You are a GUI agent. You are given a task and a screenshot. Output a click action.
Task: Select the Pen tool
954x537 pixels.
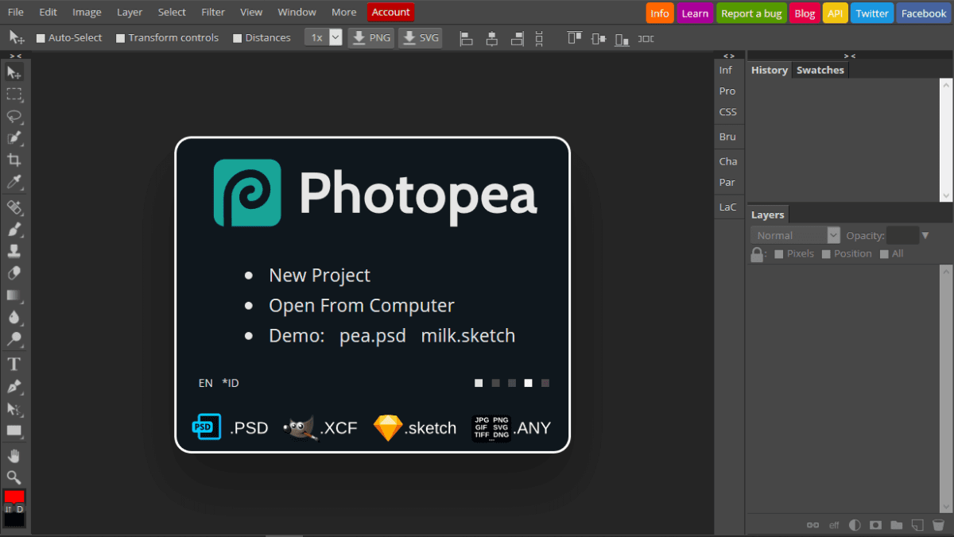pos(14,387)
